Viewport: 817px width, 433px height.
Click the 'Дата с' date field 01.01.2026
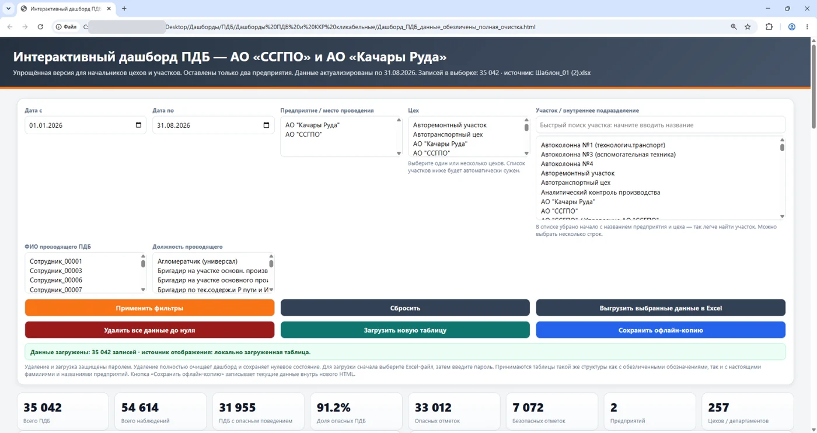click(85, 125)
